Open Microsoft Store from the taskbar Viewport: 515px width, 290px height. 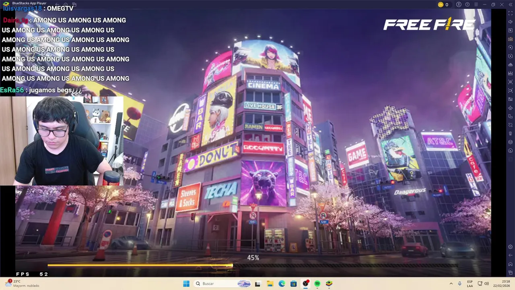tap(293, 284)
